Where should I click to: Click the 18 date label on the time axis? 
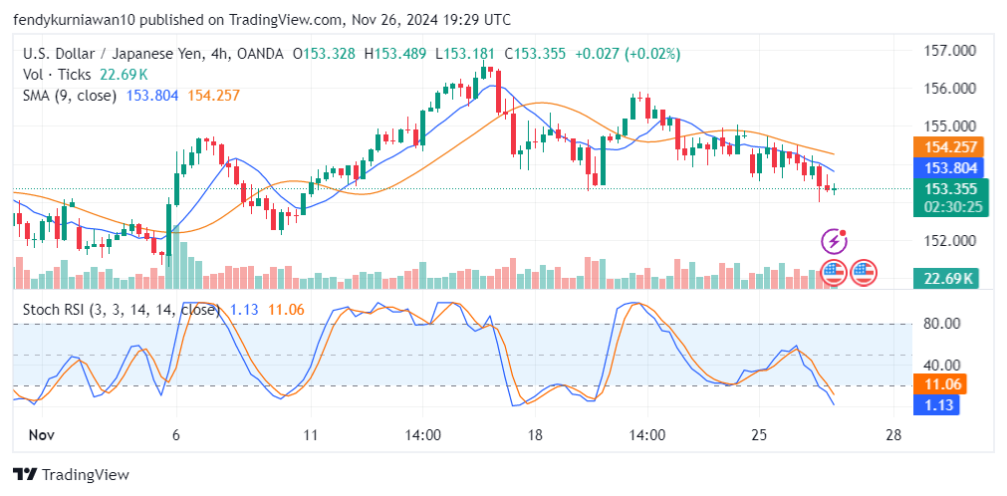(x=535, y=435)
